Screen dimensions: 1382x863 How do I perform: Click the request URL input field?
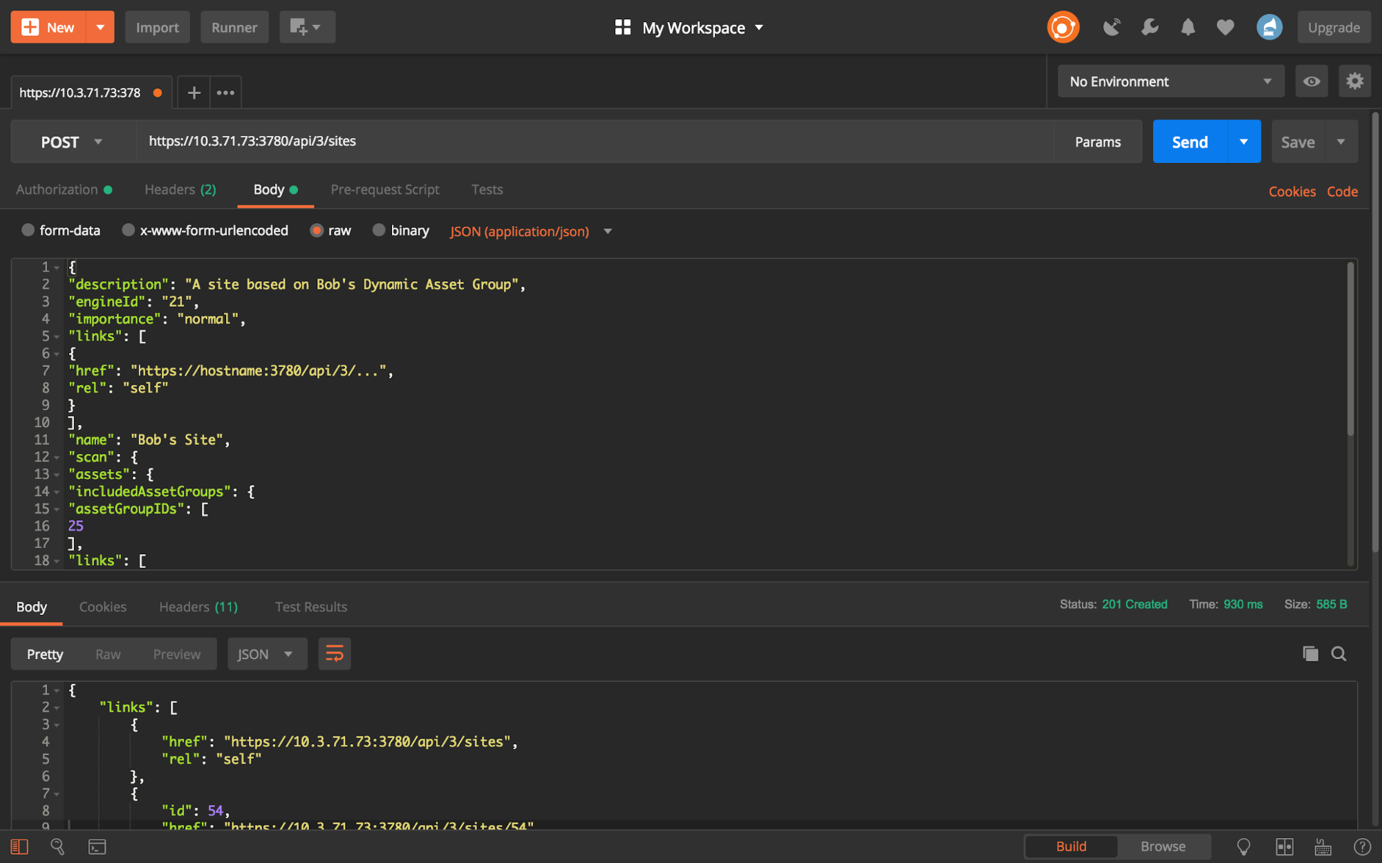[595, 141]
